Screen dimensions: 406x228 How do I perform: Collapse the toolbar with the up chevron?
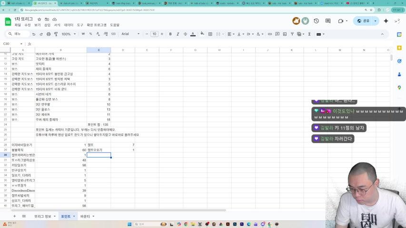click(x=382, y=34)
